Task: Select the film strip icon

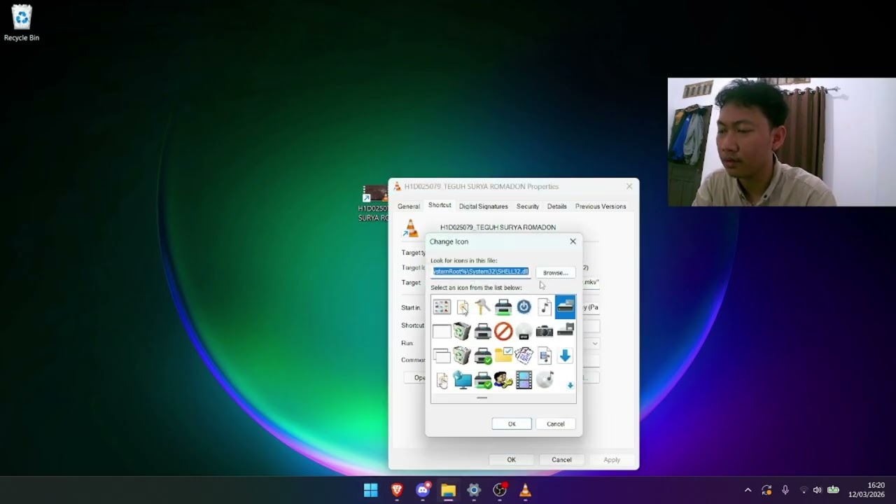Action: point(524,380)
